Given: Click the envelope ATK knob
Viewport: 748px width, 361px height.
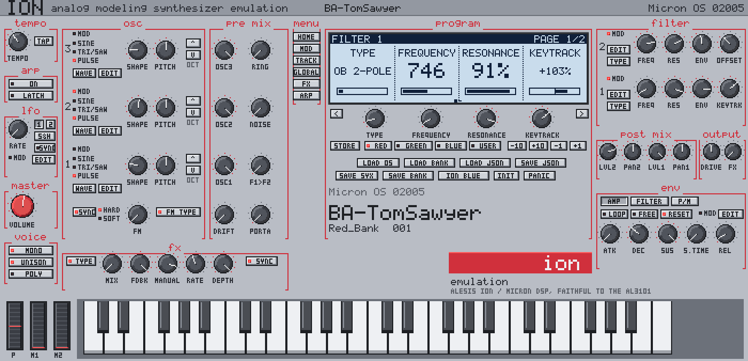Looking at the screenshot, I should pyautogui.click(x=610, y=234).
